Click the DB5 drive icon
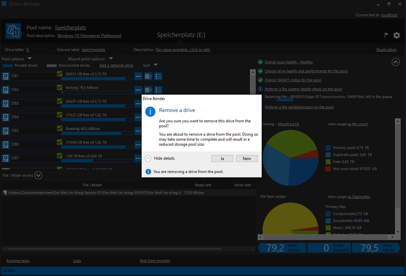The width and height of the screenshot is (406, 276). 6,131
